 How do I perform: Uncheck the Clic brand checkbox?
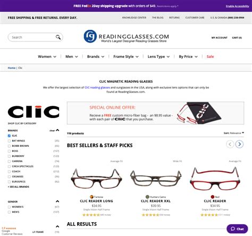[9, 136]
